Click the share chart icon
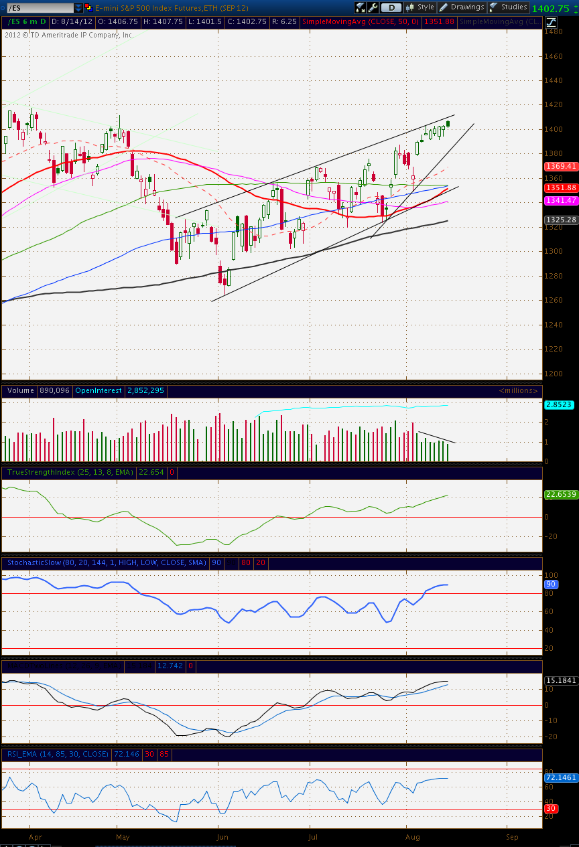 coord(361,7)
